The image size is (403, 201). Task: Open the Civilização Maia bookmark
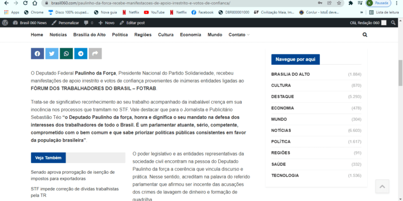click(274, 12)
